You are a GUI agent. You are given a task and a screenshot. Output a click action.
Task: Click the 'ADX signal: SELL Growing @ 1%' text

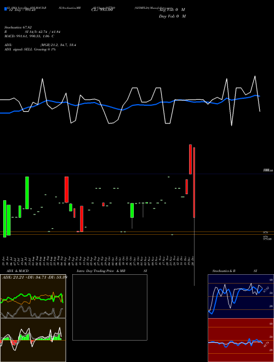pos(30,49)
